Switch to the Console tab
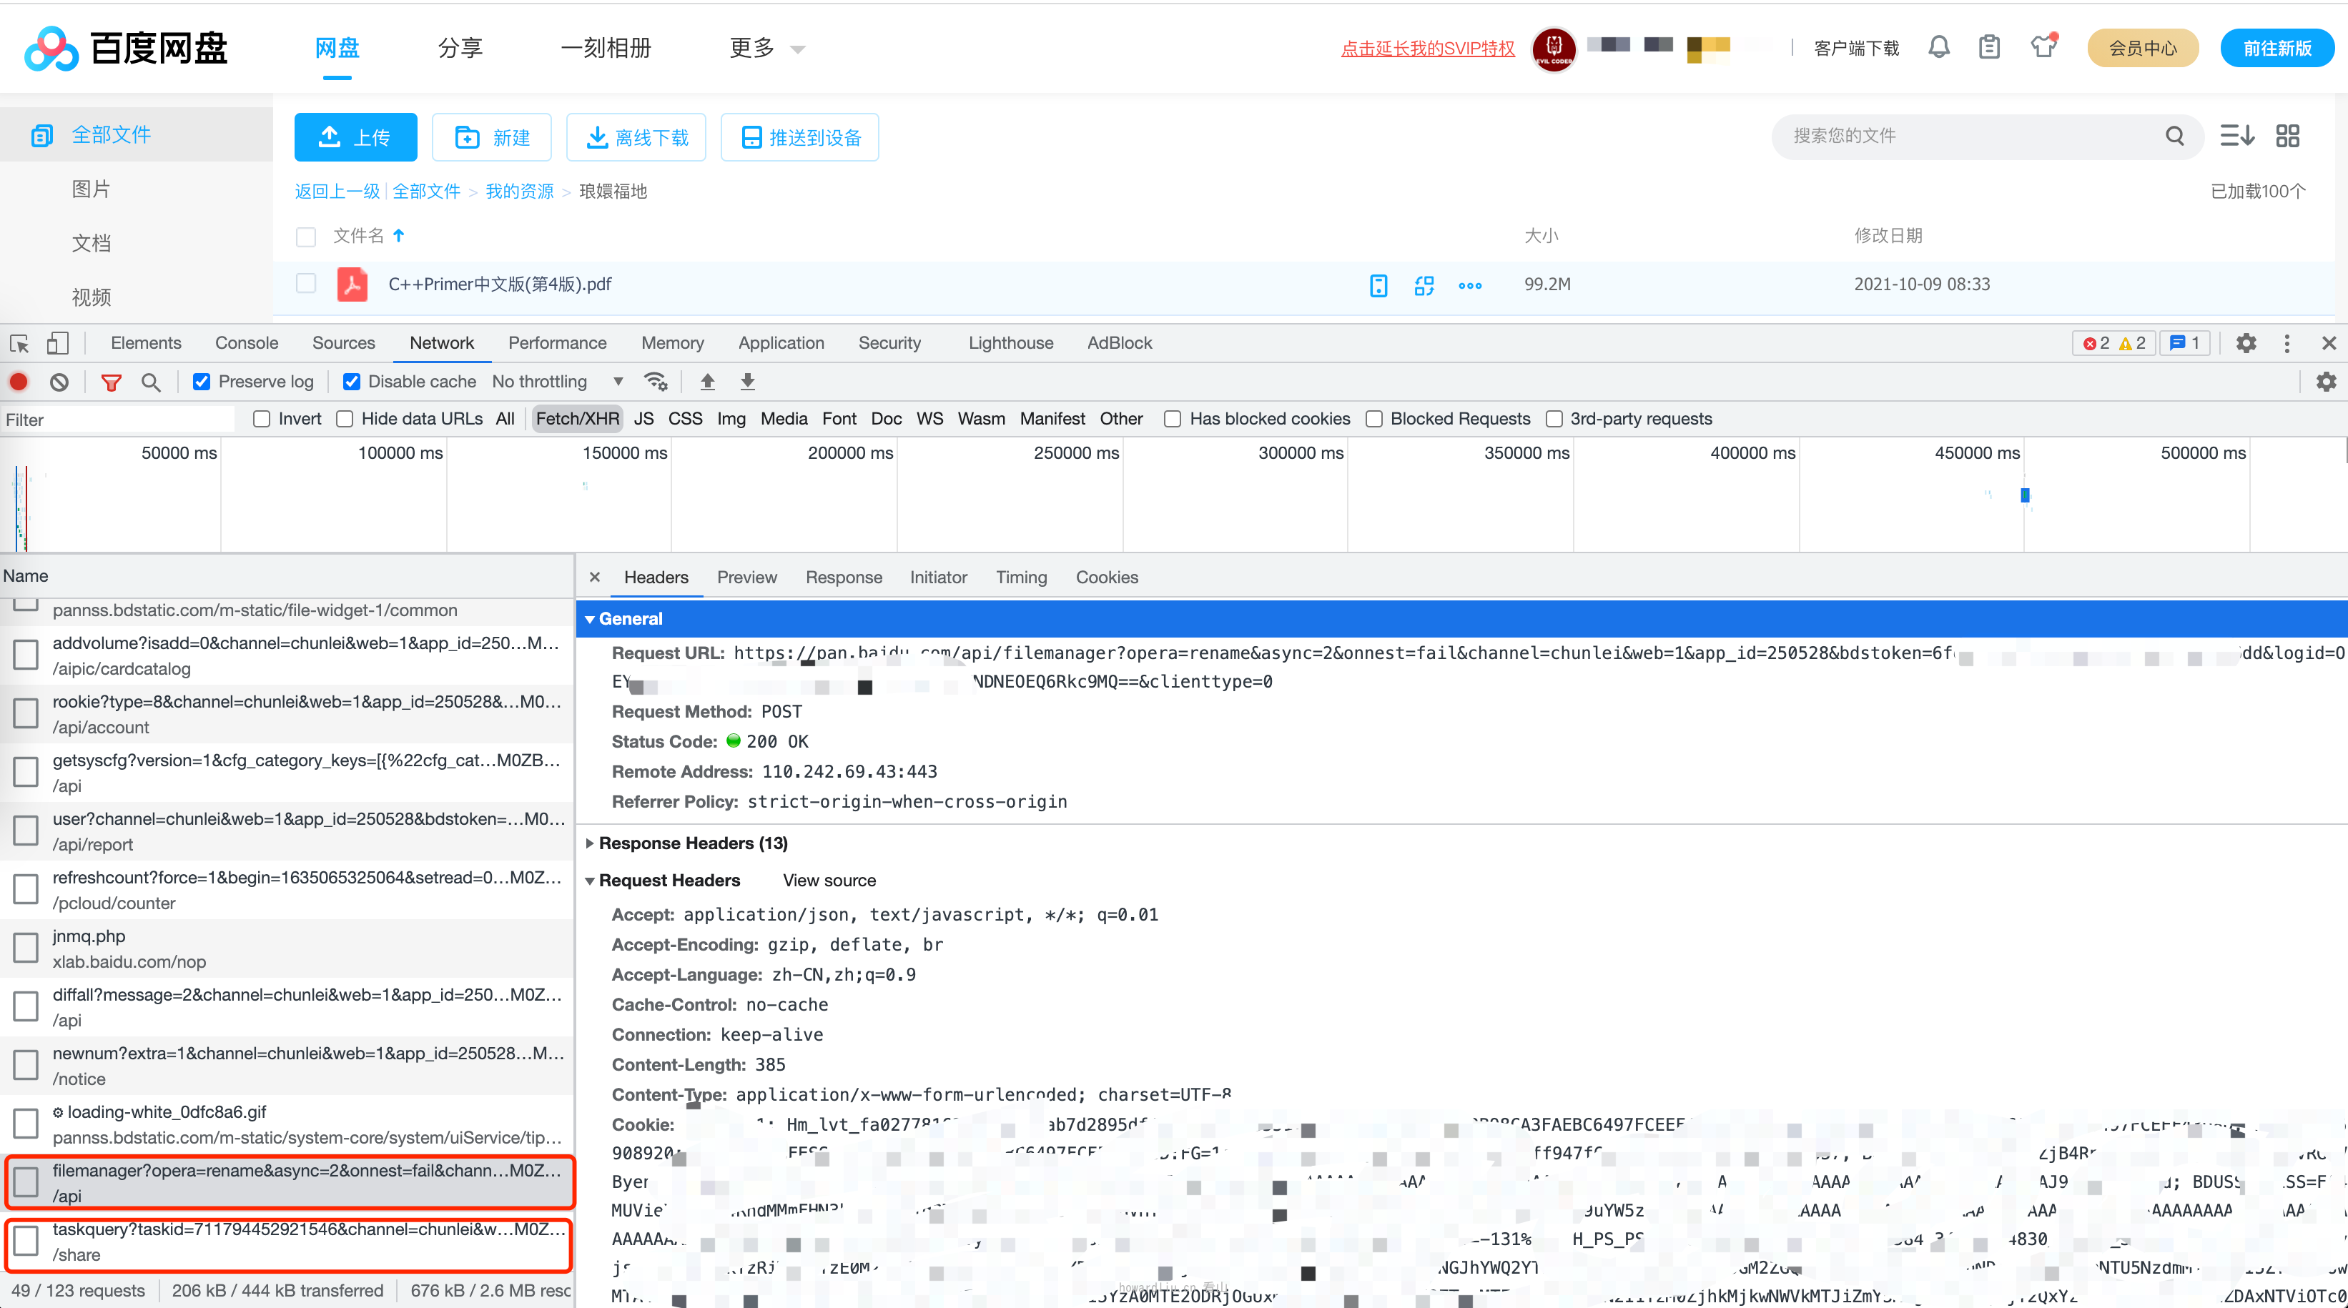The width and height of the screenshot is (2348, 1308). 246,342
